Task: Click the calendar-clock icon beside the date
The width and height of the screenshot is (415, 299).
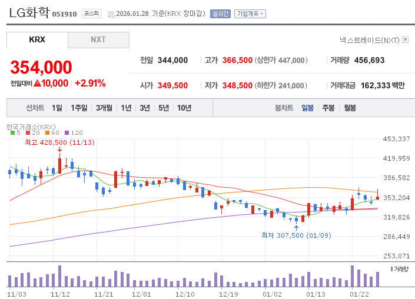Action: (x=111, y=15)
